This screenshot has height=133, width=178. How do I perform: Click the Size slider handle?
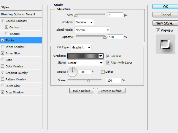[76, 15]
